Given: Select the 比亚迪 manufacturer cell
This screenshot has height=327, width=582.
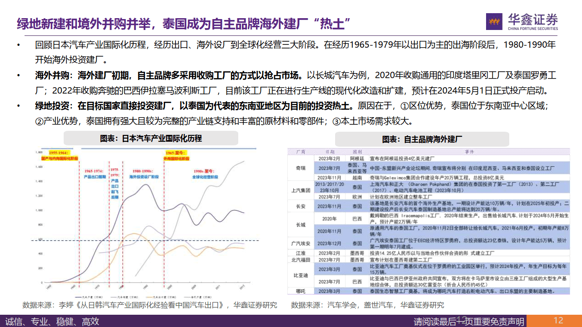Looking at the screenshot, I should click(301, 275).
